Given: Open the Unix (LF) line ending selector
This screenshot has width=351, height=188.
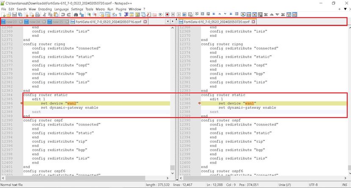Looking at the screenshot, I should [285, 185].
